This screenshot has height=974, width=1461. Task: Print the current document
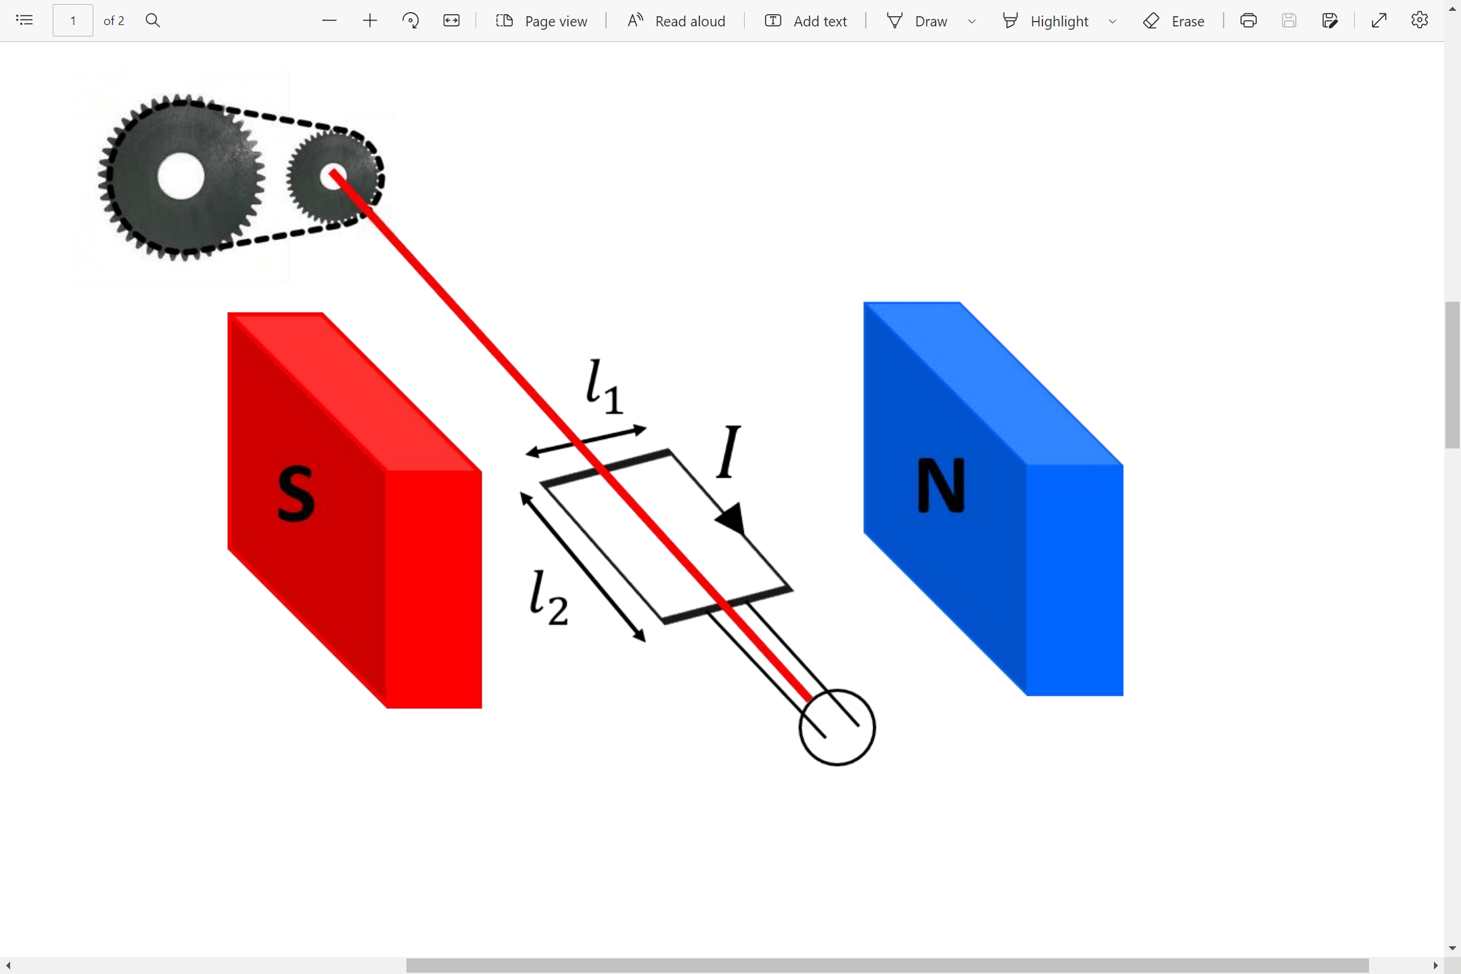pos(1248,20)
